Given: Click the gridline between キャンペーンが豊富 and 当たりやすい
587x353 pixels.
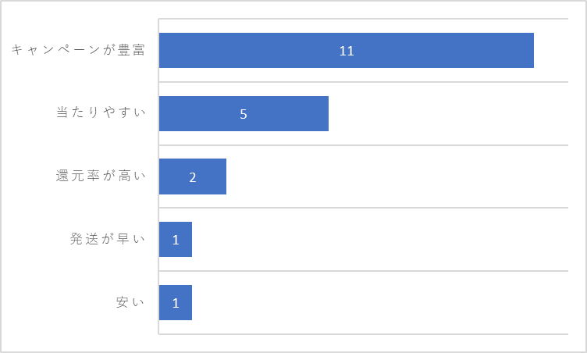Looking at the screenshot, I should pyautogui.click(x=364, y=82).
